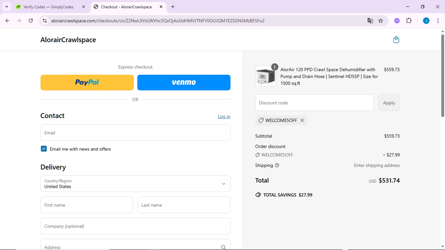Open the purple browser extension icon

pos(397,21)
